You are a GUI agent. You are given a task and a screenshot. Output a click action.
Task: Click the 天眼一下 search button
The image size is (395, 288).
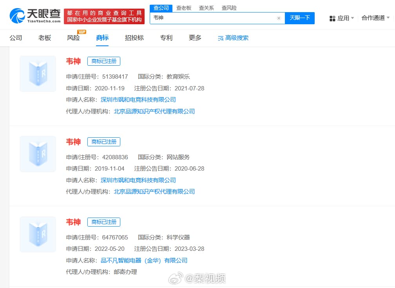(299, 18)
